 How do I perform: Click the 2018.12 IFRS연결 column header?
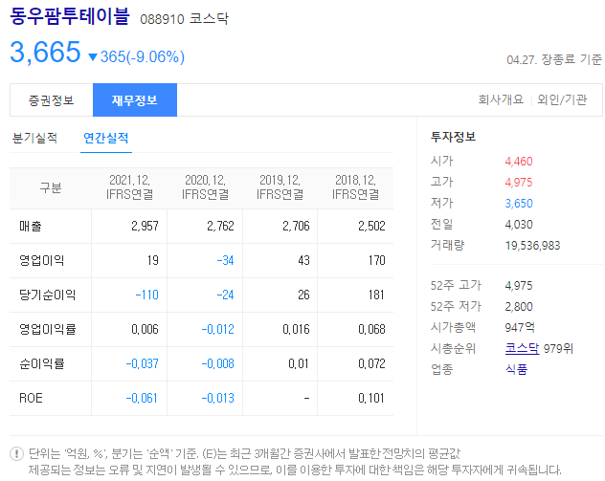coord(356,187)
